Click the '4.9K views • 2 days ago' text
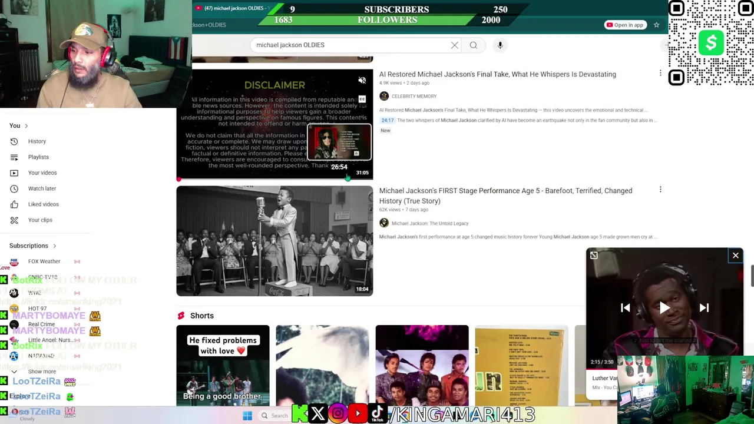Viewport: 754px width, 424px height. 404,83
